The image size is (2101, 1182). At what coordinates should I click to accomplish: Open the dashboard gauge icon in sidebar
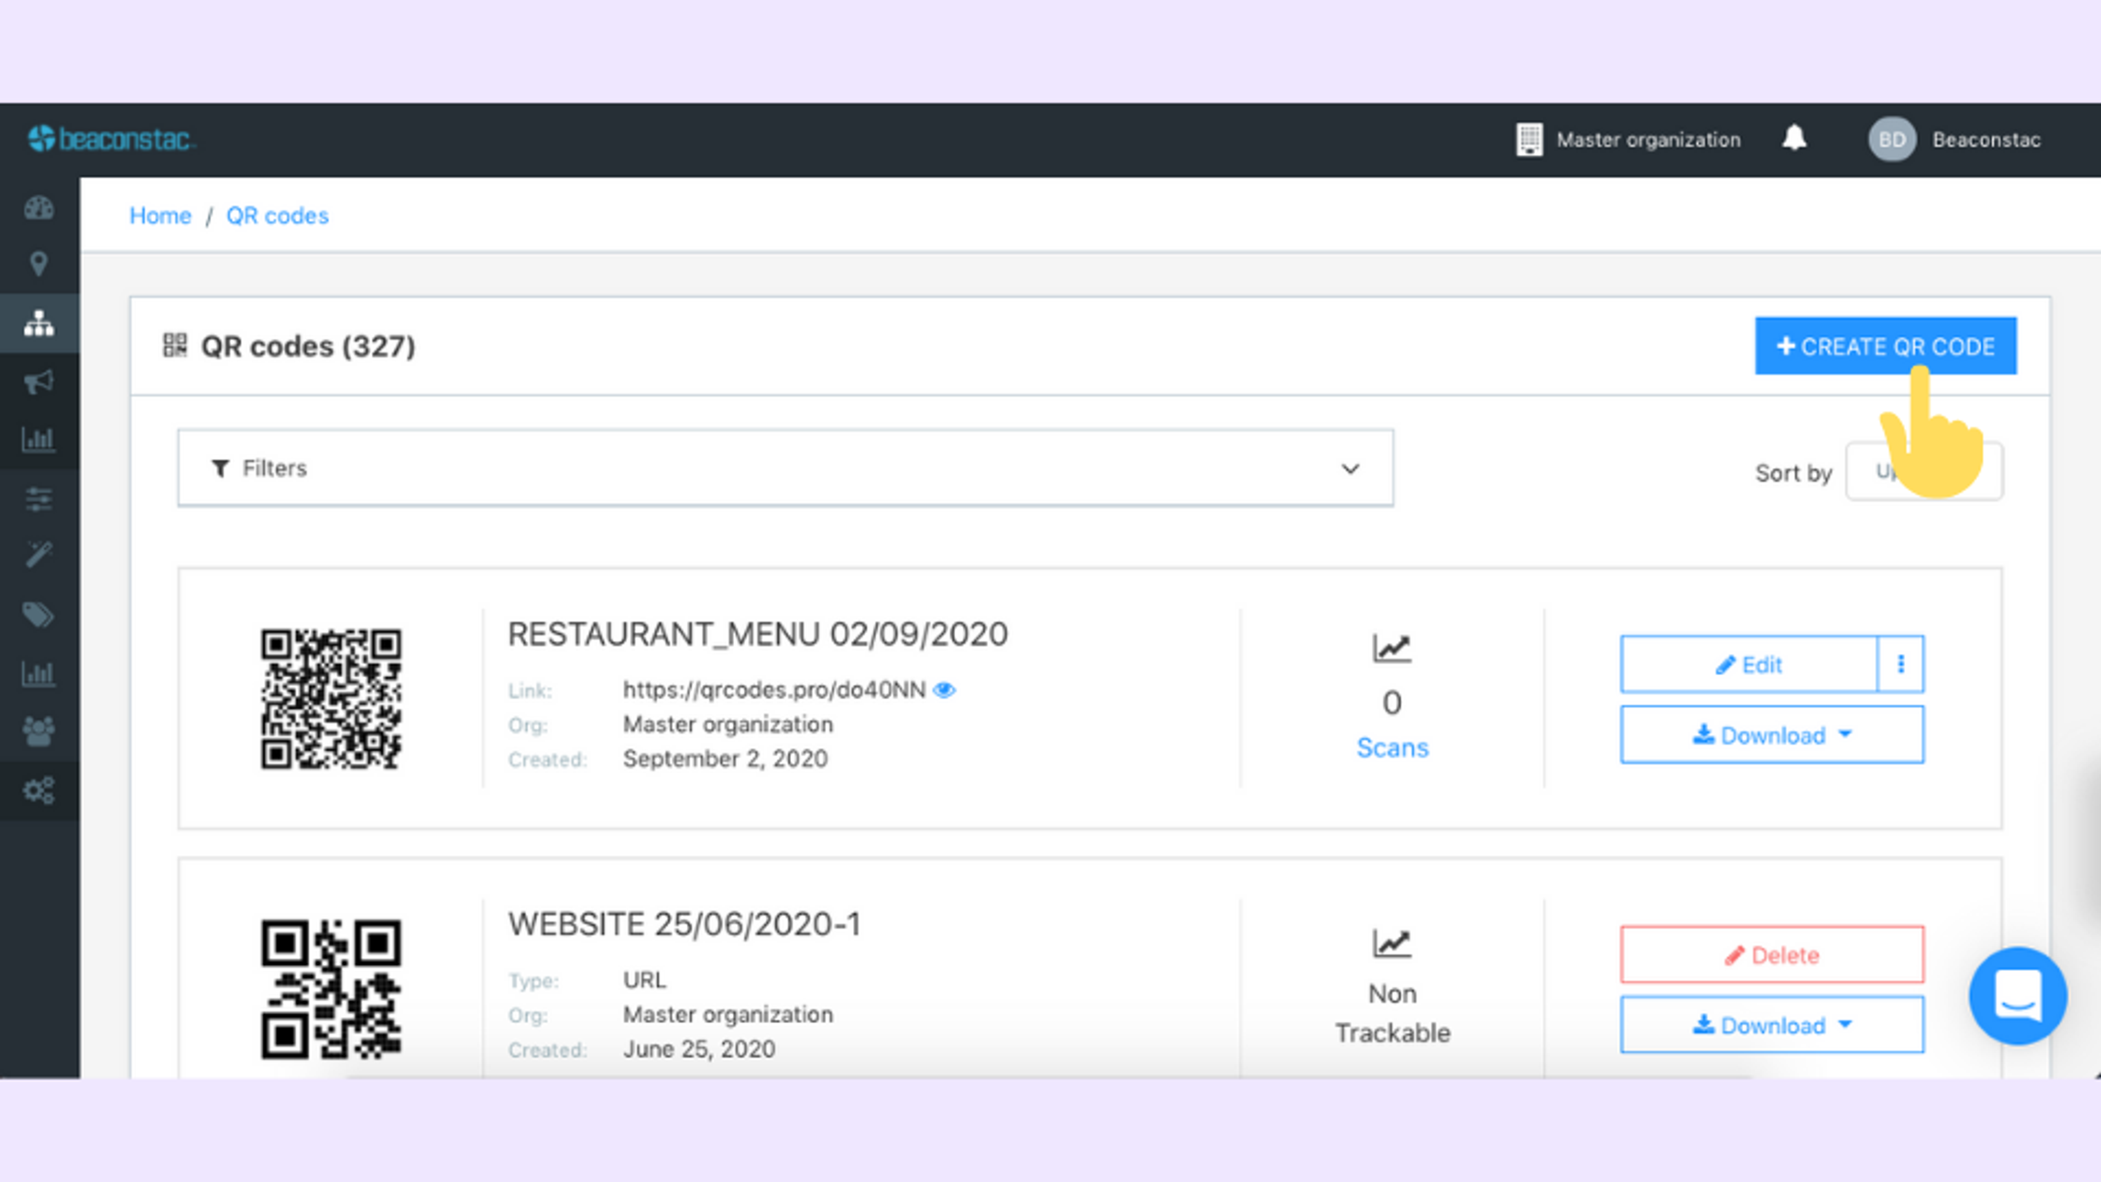tap(38, 209)
